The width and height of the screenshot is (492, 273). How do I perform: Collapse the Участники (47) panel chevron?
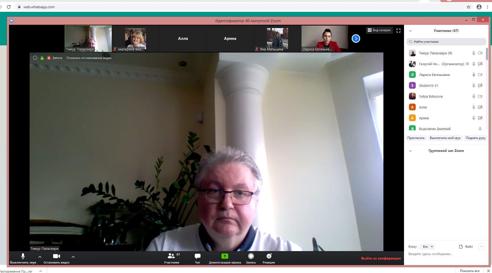(x=410, y=31)
